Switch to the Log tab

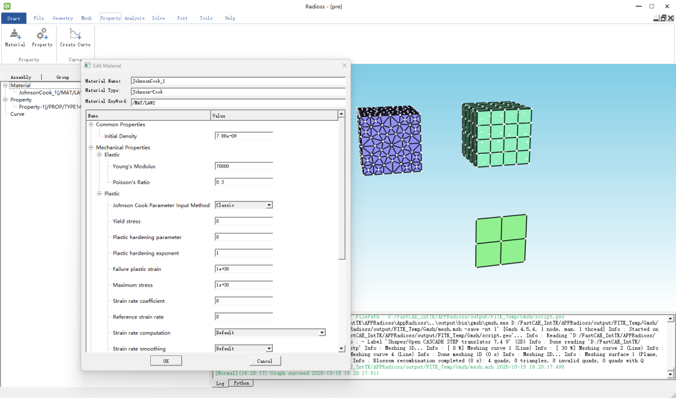coord(220,384)
